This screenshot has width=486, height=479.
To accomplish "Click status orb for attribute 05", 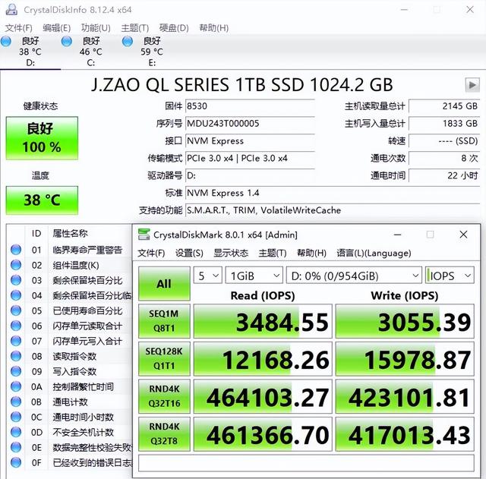I will point(16,310).
